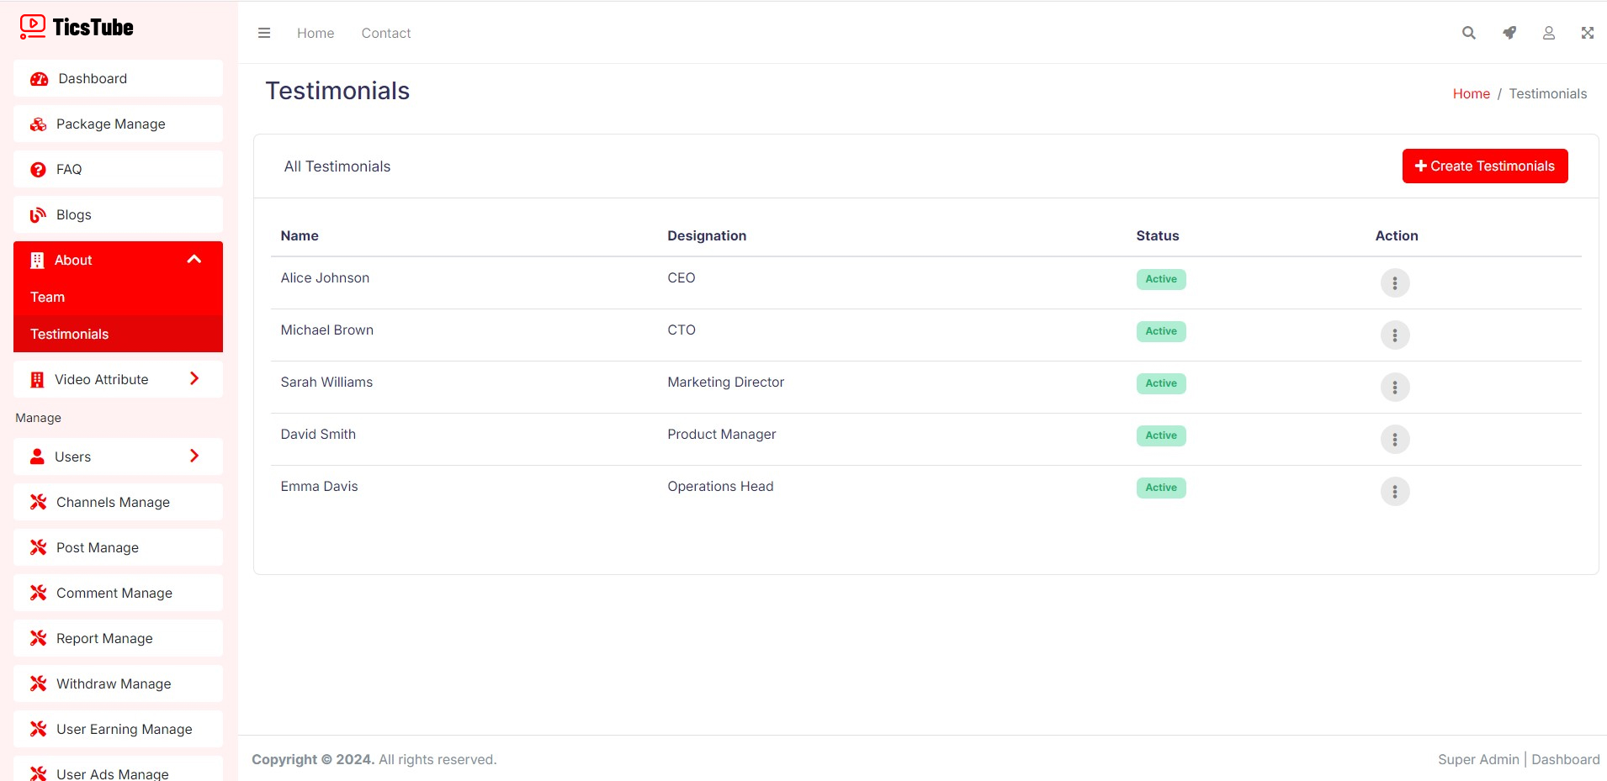Open action menu for Emma Davis

pyautogui.click(x=1394, y=492)
